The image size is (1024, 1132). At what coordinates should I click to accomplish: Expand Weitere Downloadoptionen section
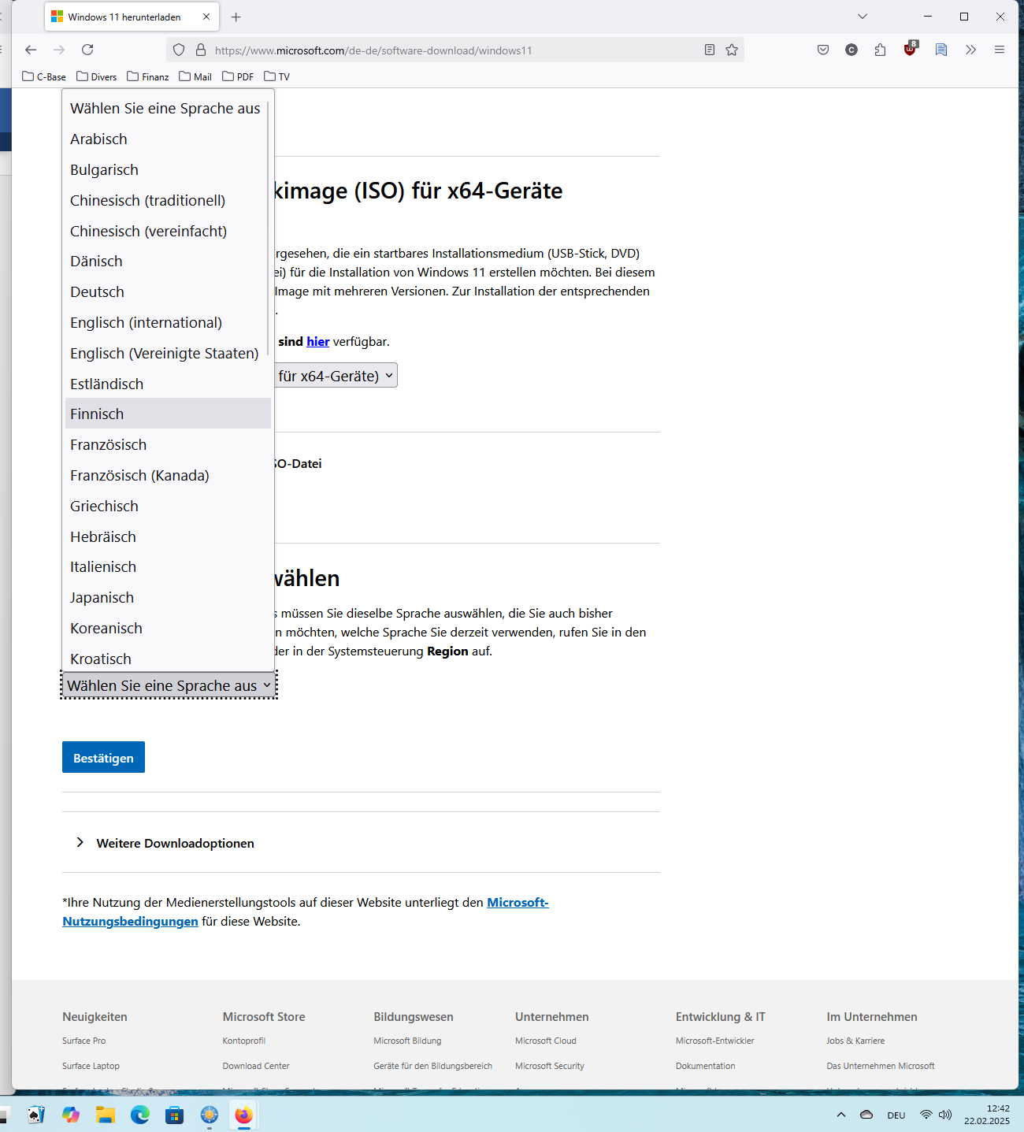[x=165, y=843]
